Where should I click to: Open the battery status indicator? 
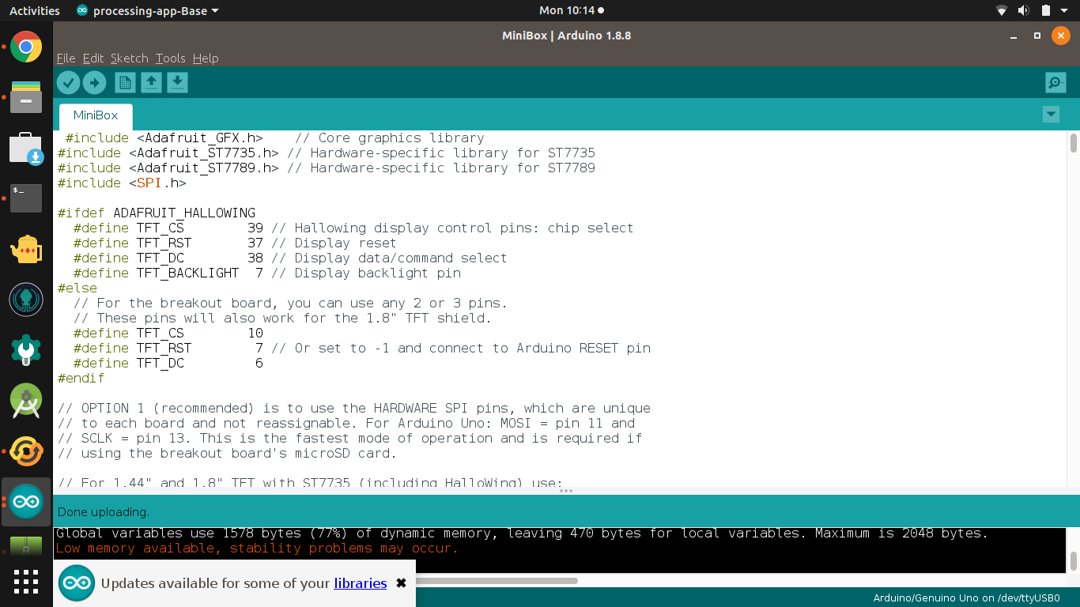(1045, 10)
